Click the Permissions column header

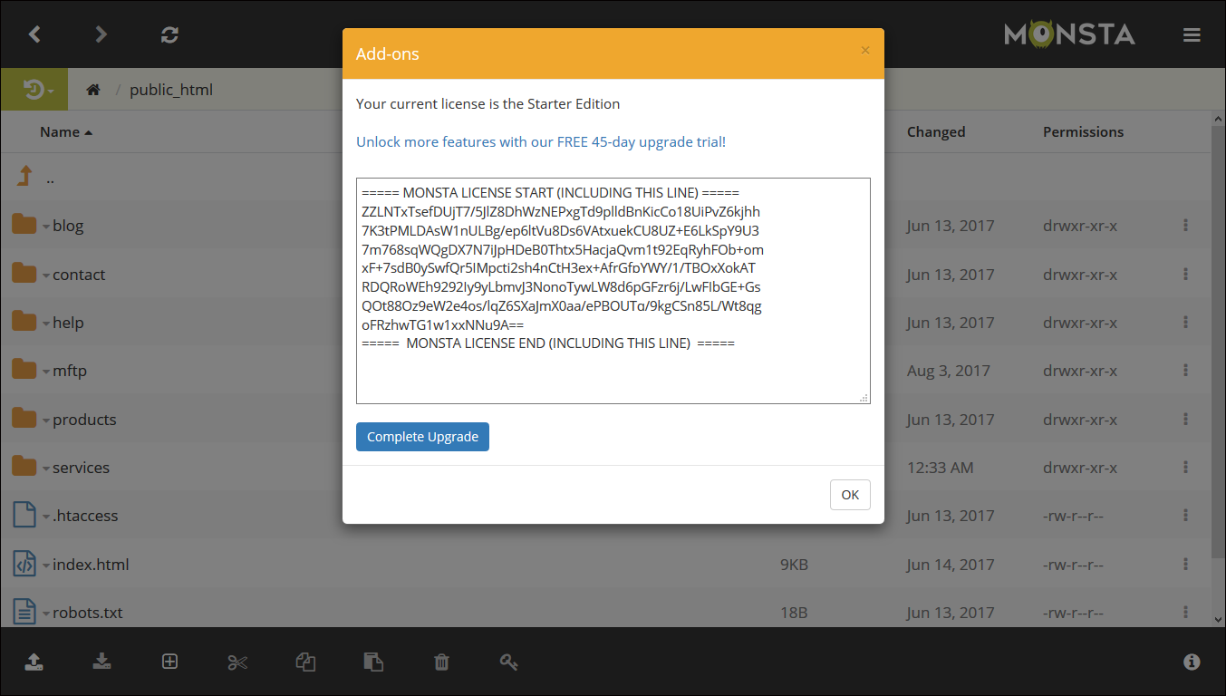(x=1083, y=131)
